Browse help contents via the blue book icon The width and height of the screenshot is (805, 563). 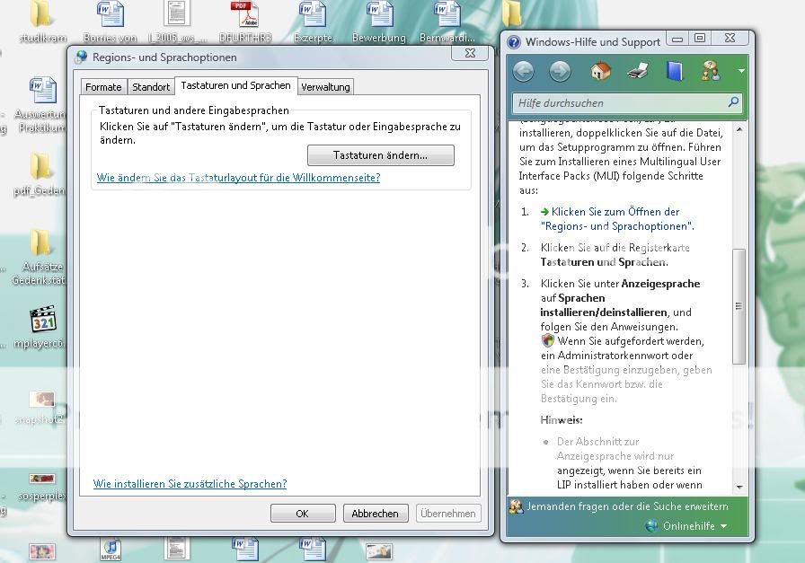[674, 71]
